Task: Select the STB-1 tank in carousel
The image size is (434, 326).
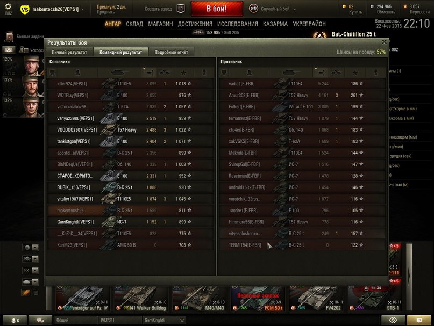Action: (x=374, y=299)
